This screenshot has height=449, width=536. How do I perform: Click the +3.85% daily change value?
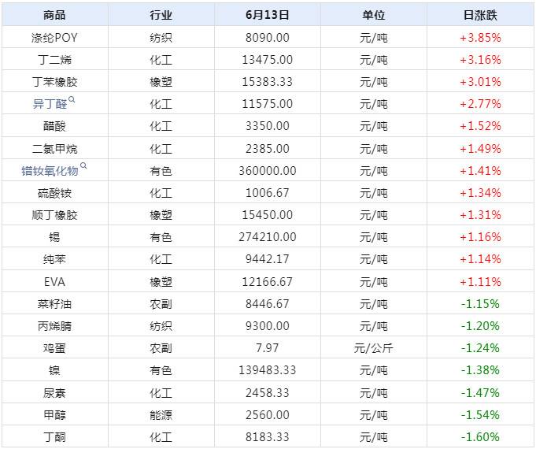coord(479,37)
